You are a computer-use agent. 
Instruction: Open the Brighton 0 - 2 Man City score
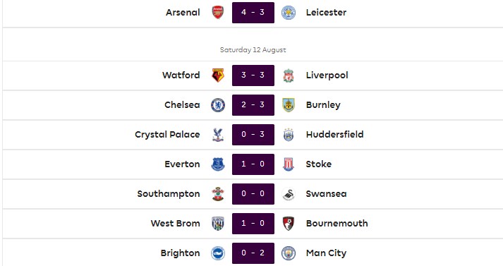[253, 253]
